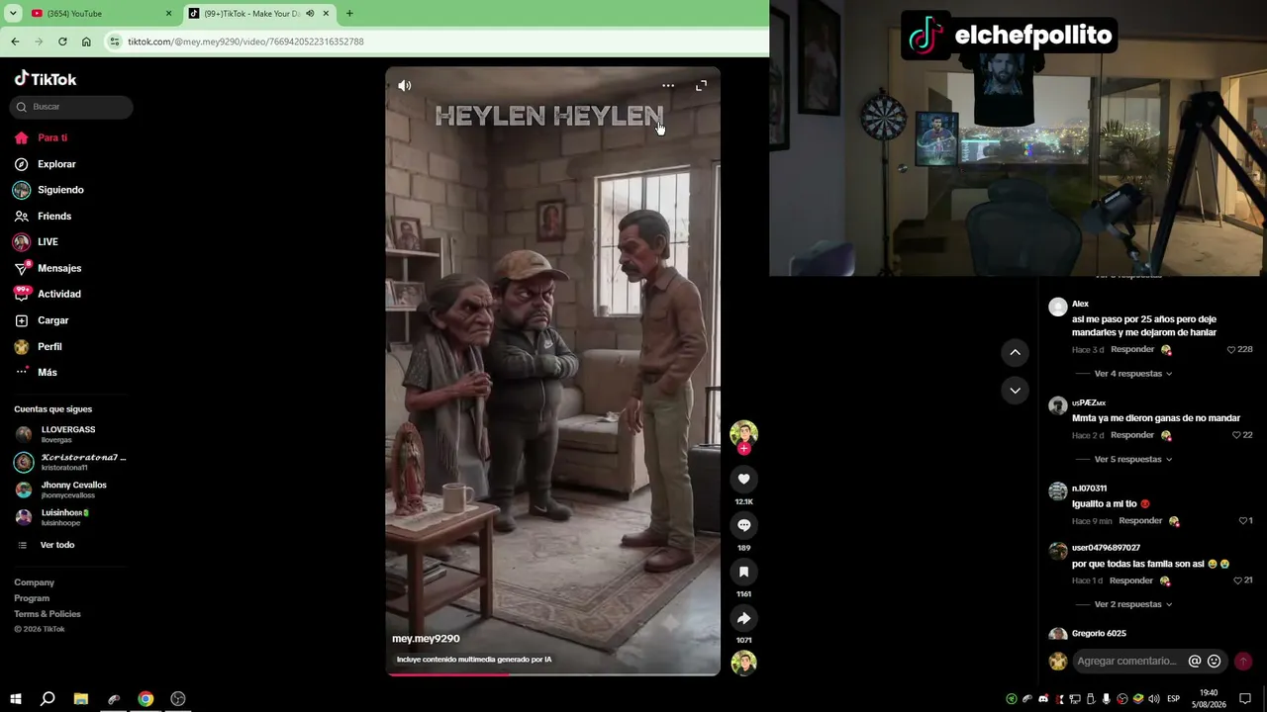Open the tab search dropdown in Chrome

[13, 14]
